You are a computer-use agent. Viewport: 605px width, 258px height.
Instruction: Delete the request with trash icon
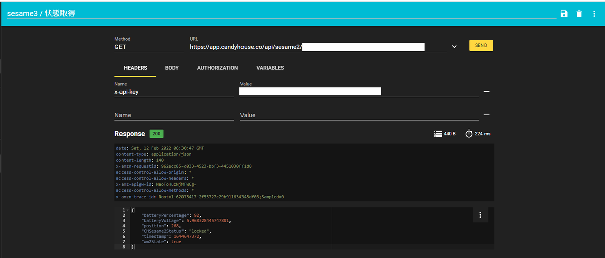579,14
